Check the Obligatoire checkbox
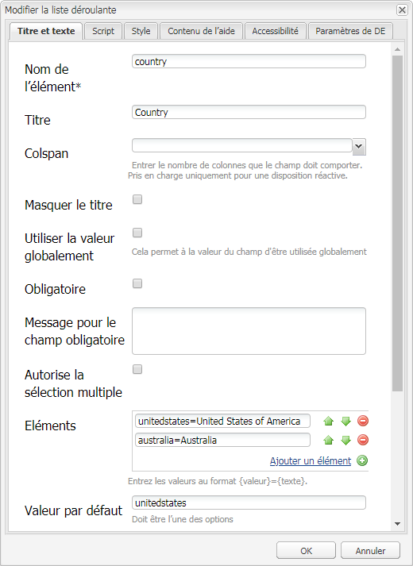 pyautogui.click(x=137, y=283)
